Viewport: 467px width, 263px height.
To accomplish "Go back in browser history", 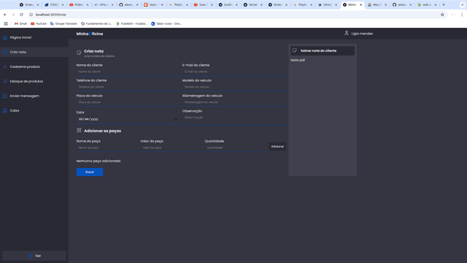I will coord(5,15).
